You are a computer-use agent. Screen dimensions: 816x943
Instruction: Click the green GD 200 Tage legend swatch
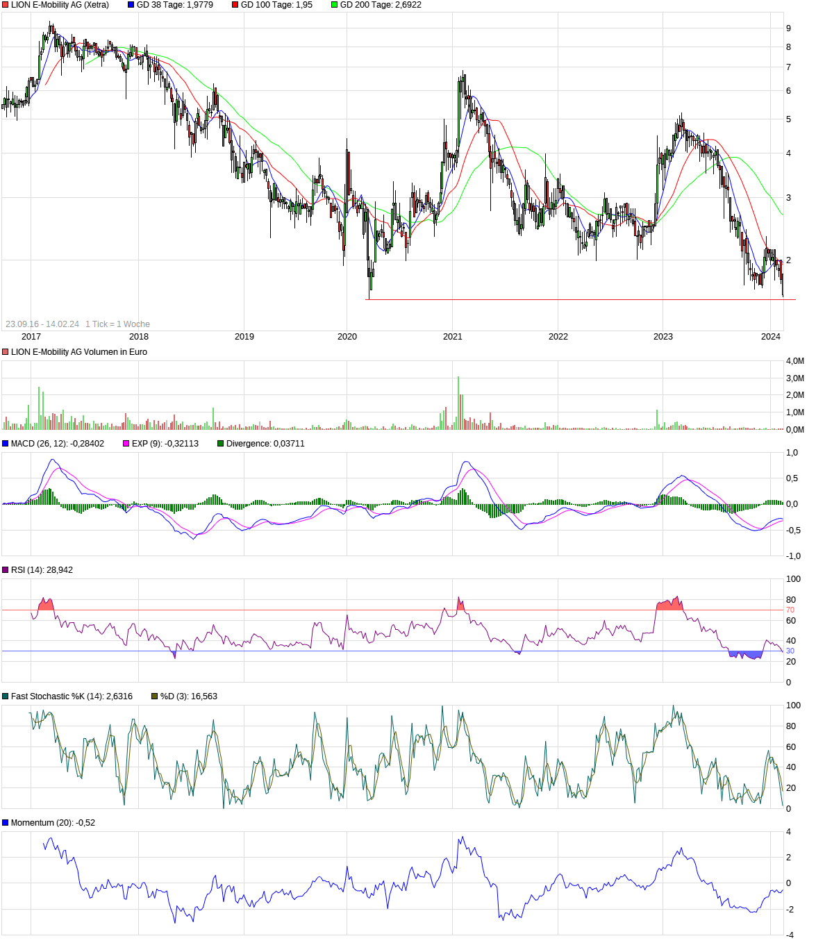click(x=335, y=5)
